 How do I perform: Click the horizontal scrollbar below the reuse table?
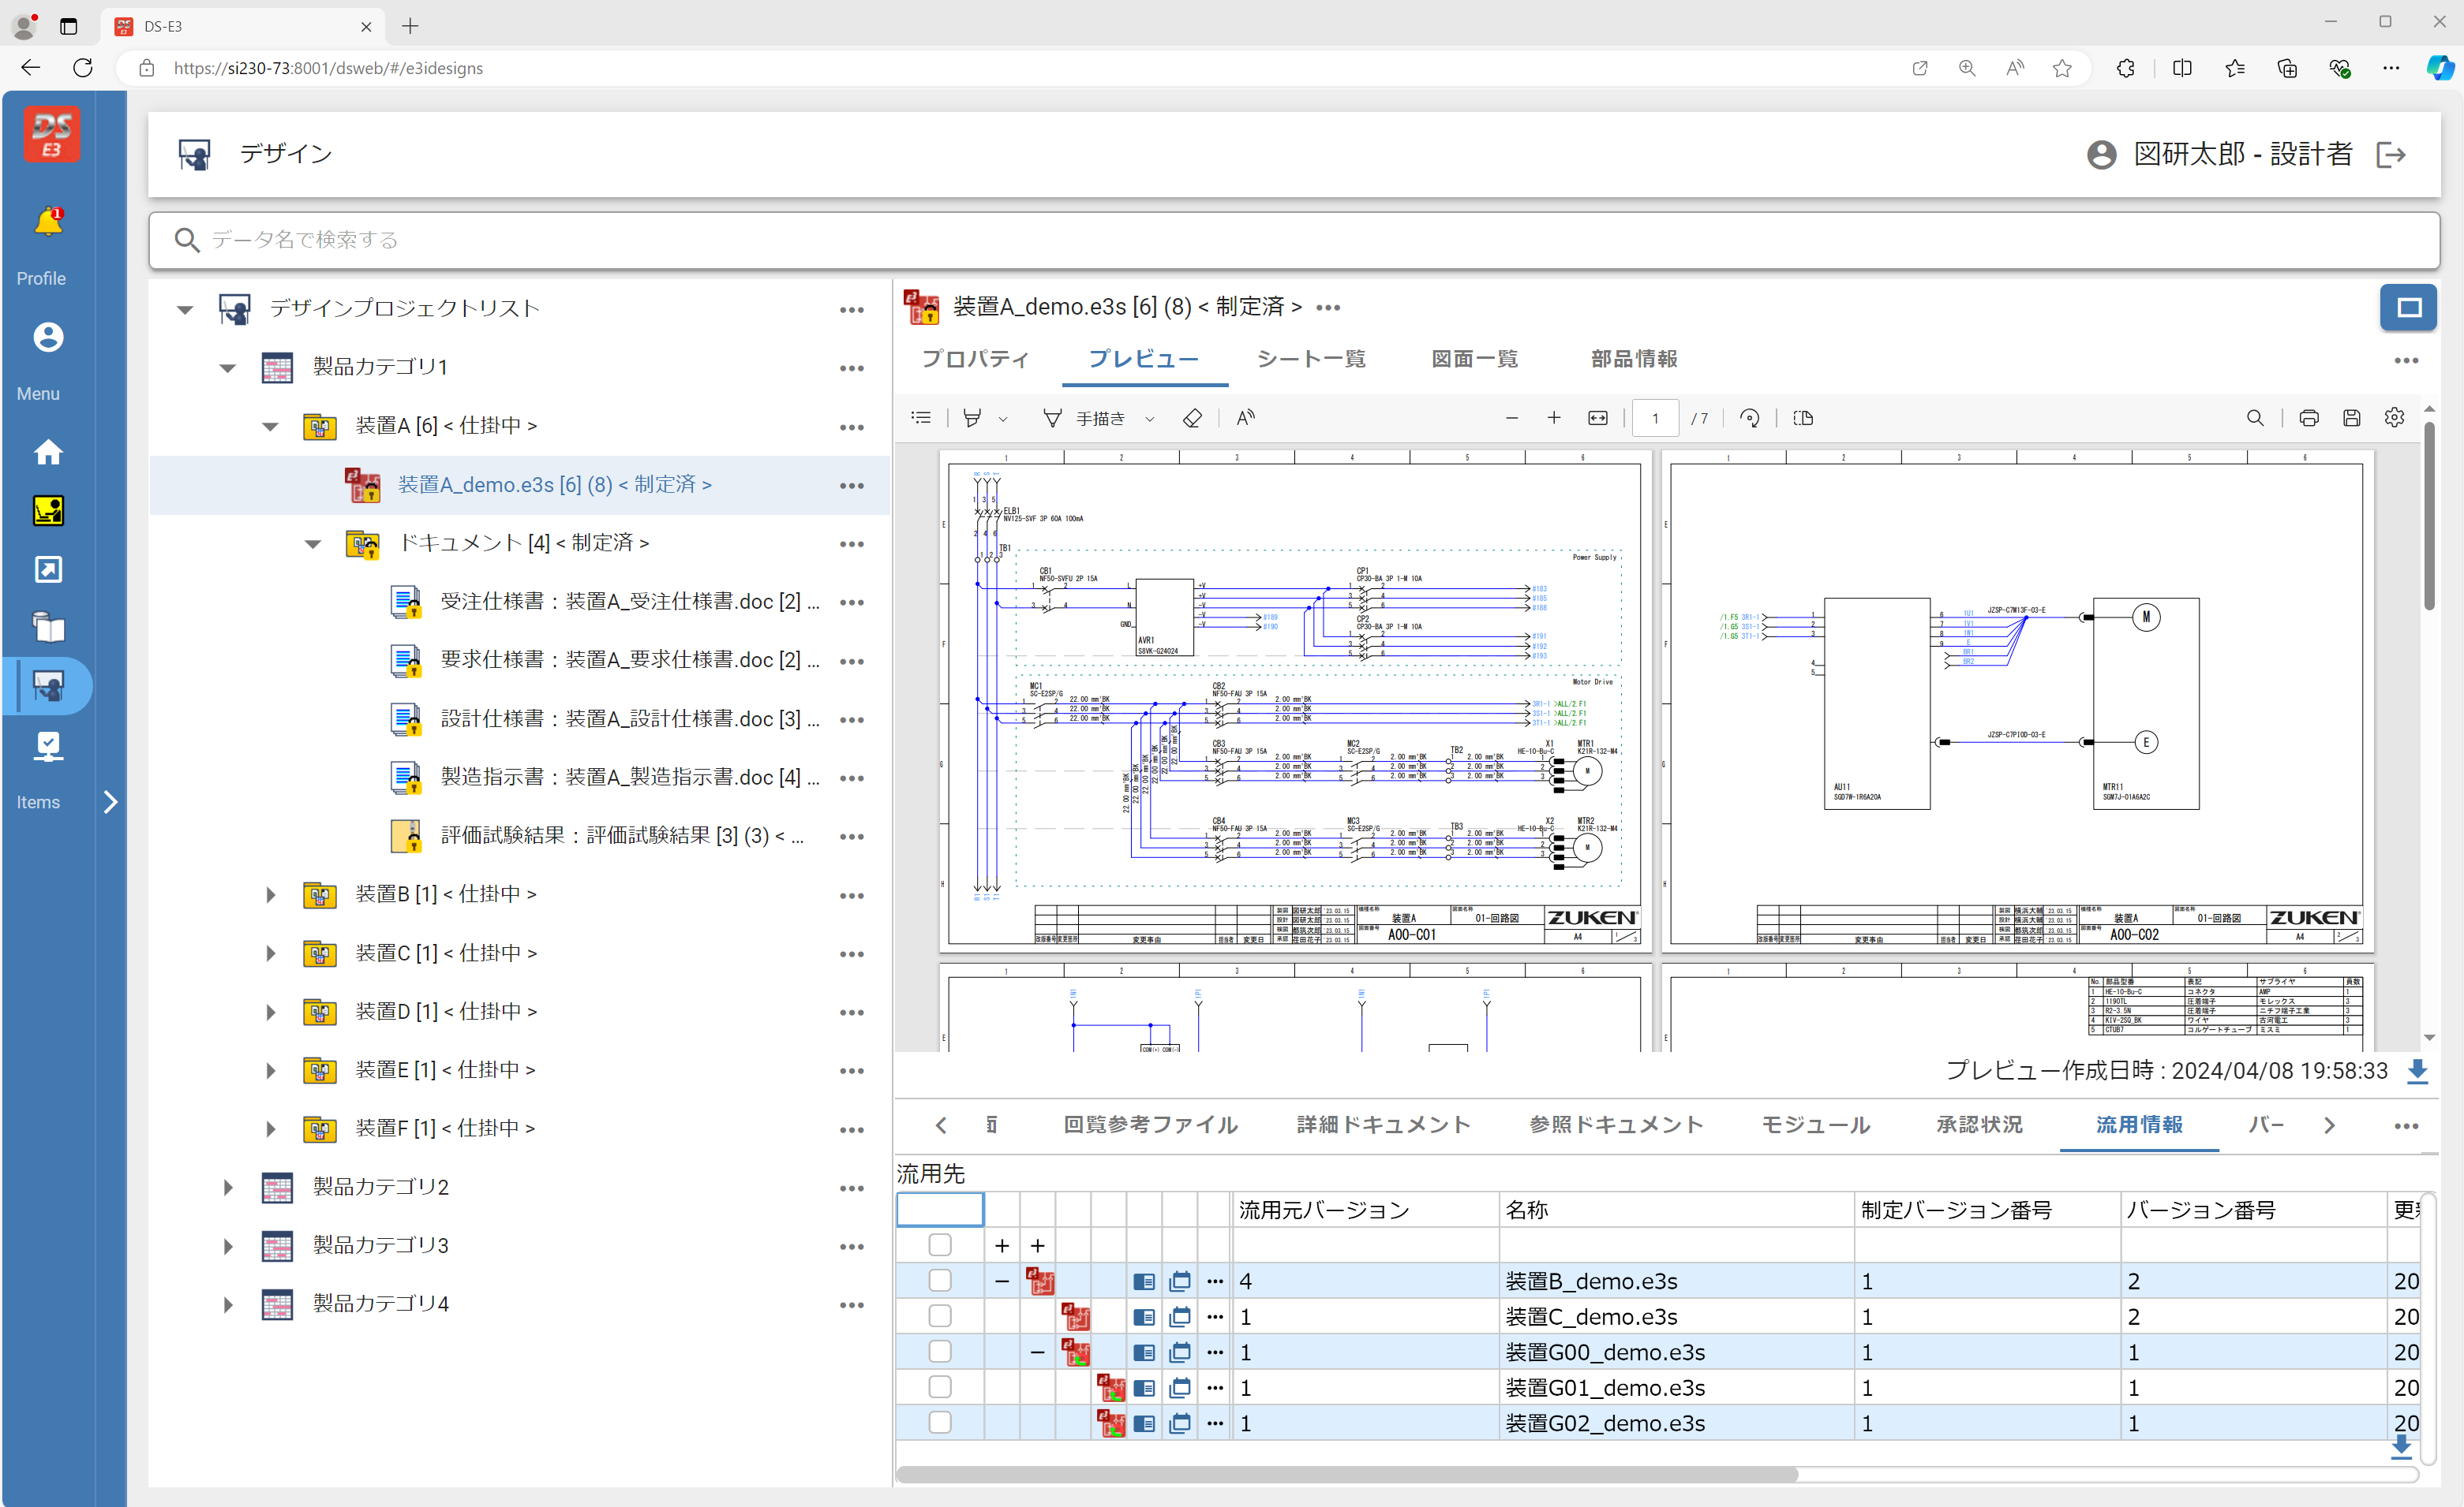pos(1347,1475)
